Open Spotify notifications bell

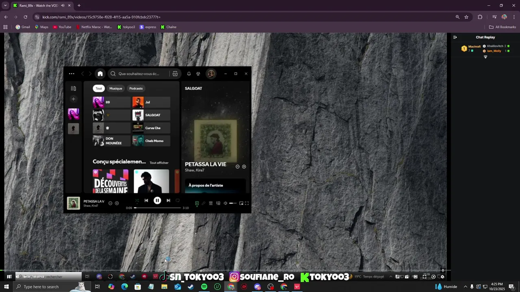pos(189,74)
